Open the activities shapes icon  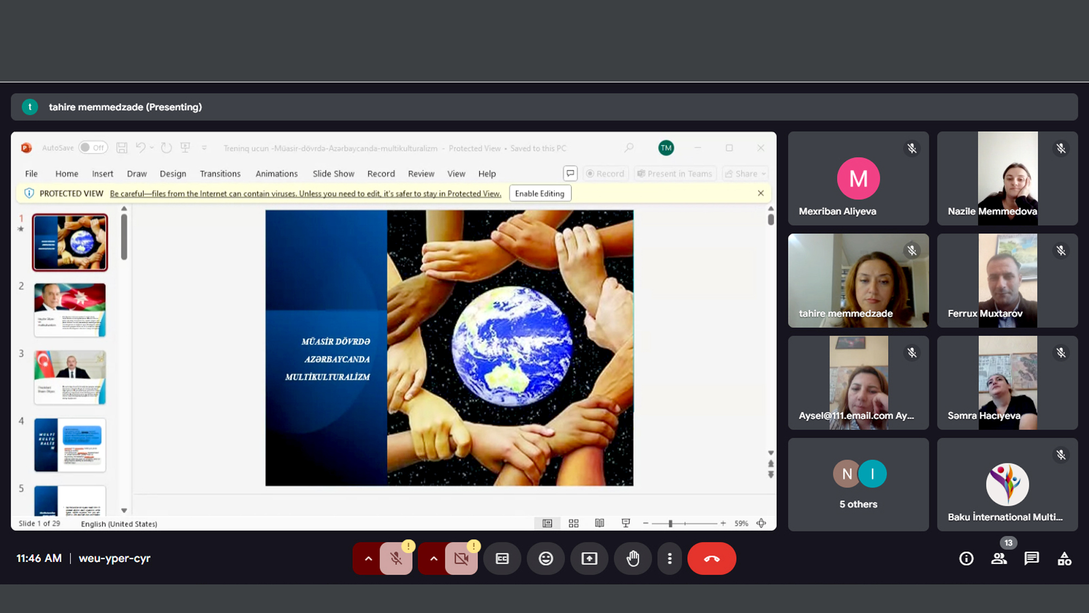click(x=1064, y=559)
